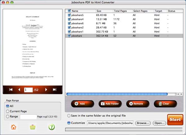The height and width of the screenshot is (135, 186).
Task: Click the page number input field
Action: [x=29, y=90]
